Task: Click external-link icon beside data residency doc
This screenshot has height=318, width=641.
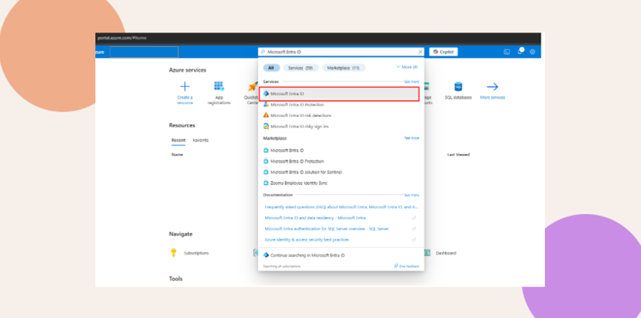Action: [x=414, y=218]
